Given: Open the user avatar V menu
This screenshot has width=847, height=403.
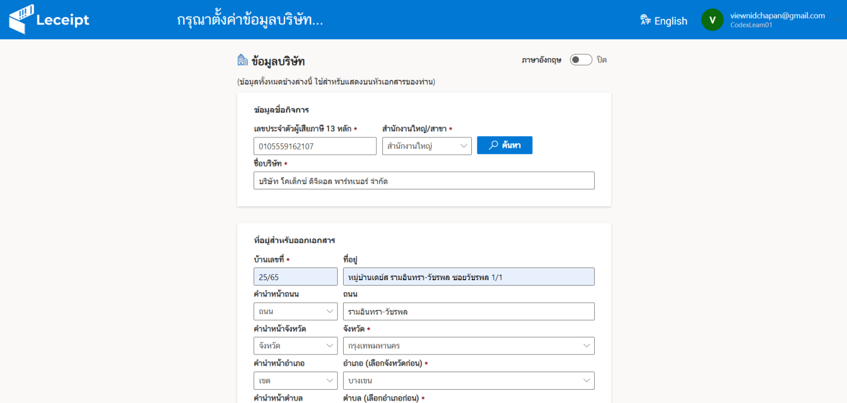Looking at the screenshot, I should pyautogui.click(x=712, y=20).
